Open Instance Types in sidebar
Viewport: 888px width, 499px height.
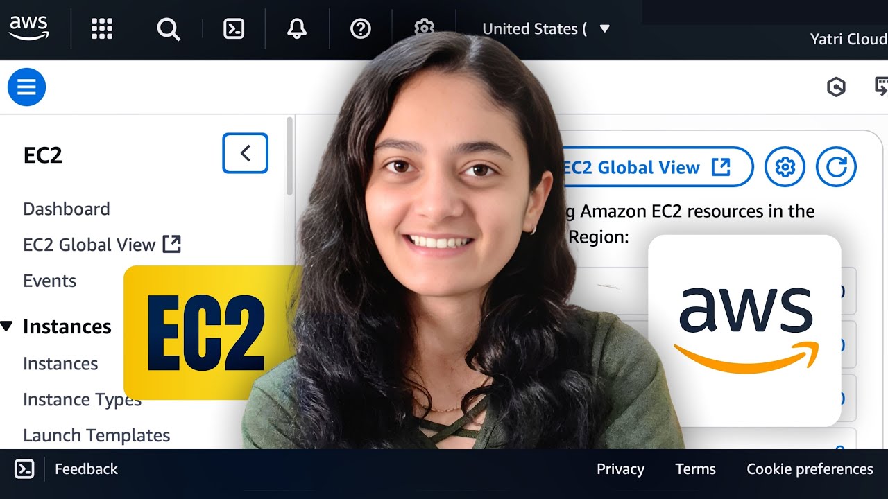(82, 399)
